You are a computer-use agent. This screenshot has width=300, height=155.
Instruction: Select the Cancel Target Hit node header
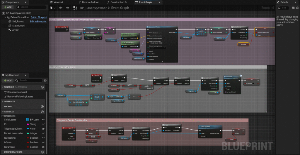point(210,127)
